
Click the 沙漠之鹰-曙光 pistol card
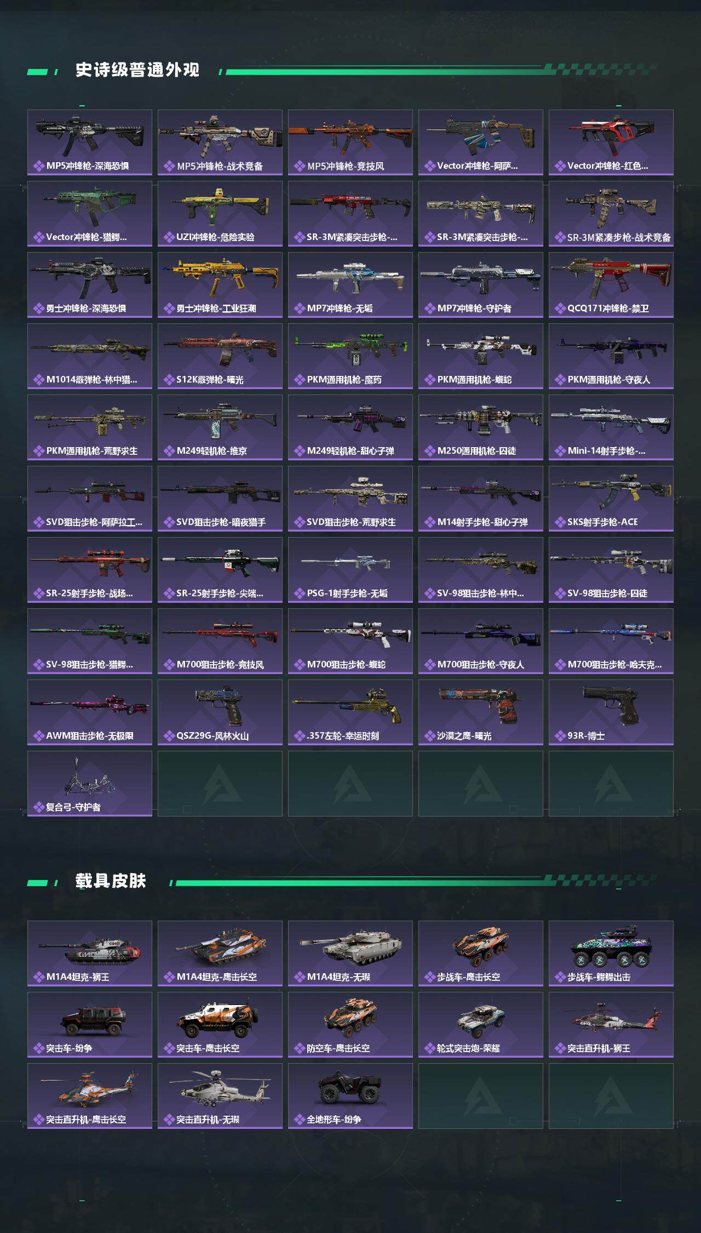(481, 712)
